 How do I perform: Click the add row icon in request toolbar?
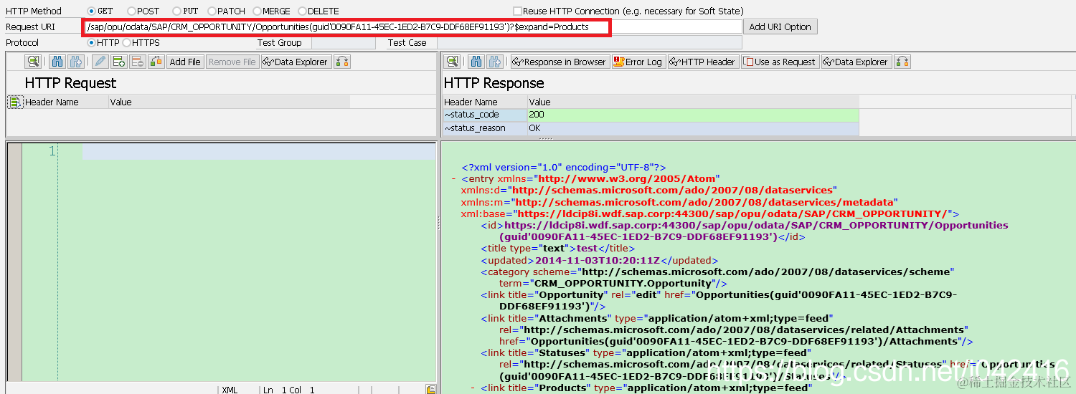(x=119, y=62)
